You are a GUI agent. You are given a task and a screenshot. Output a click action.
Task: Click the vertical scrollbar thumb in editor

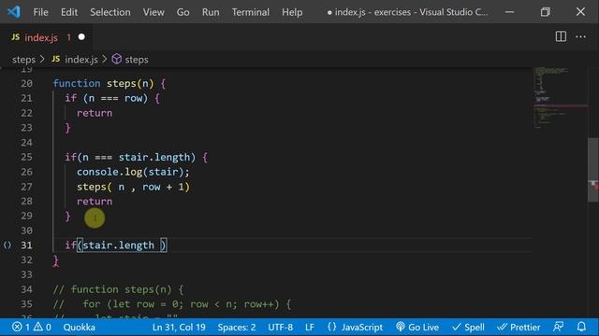[x=592, y=170]
